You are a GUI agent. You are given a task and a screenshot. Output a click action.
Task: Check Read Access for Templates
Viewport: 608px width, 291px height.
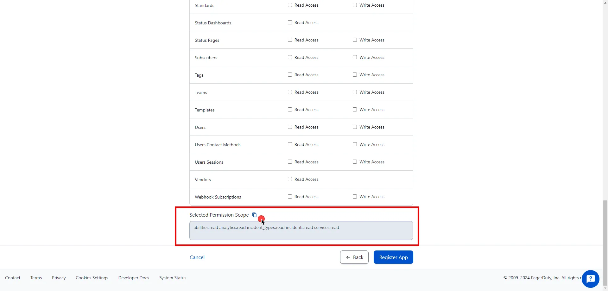point(290,109)
